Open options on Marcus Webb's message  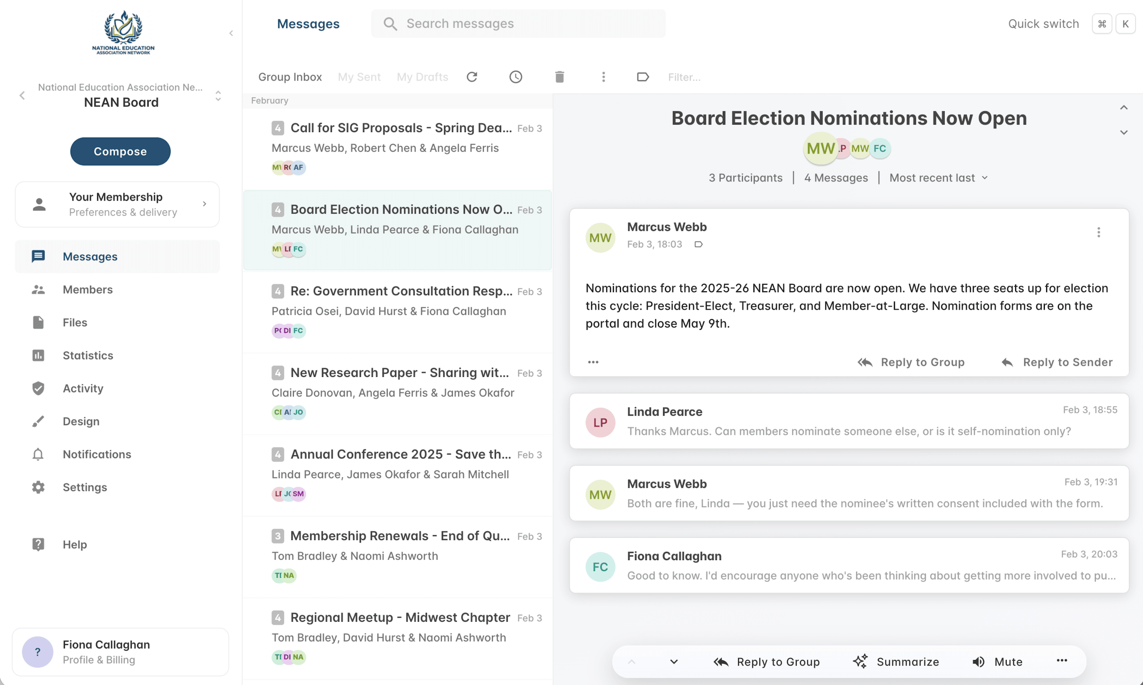tap(1098, 232)
